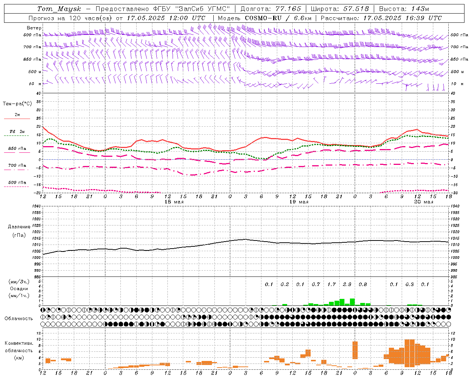470x376 pixels.
Task: Click the forecast start time 17.05.2025 12:00 UTC
Action: click(166, 18)
